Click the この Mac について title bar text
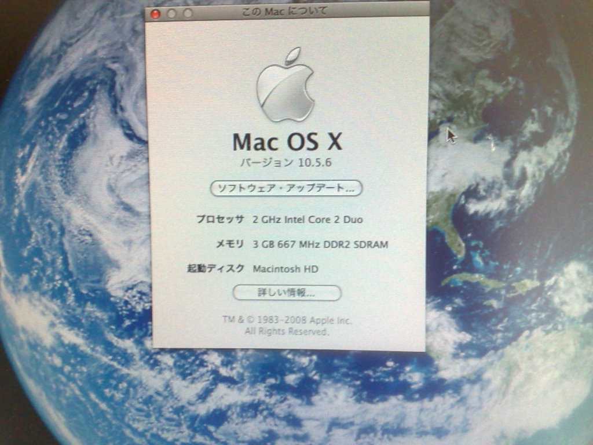The image size is (593, 445). coord(284,12)
